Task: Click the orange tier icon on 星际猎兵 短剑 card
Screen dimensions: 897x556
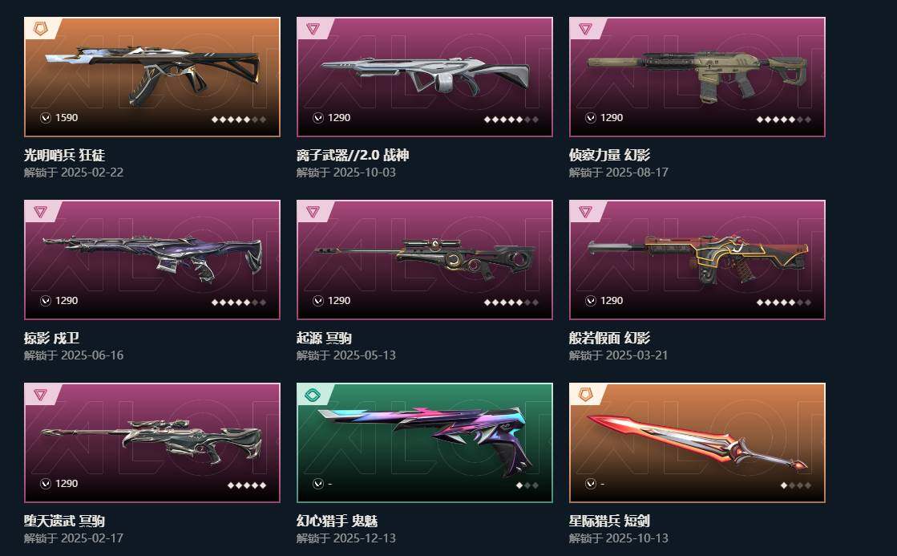Action: click(x=585, y=395)
